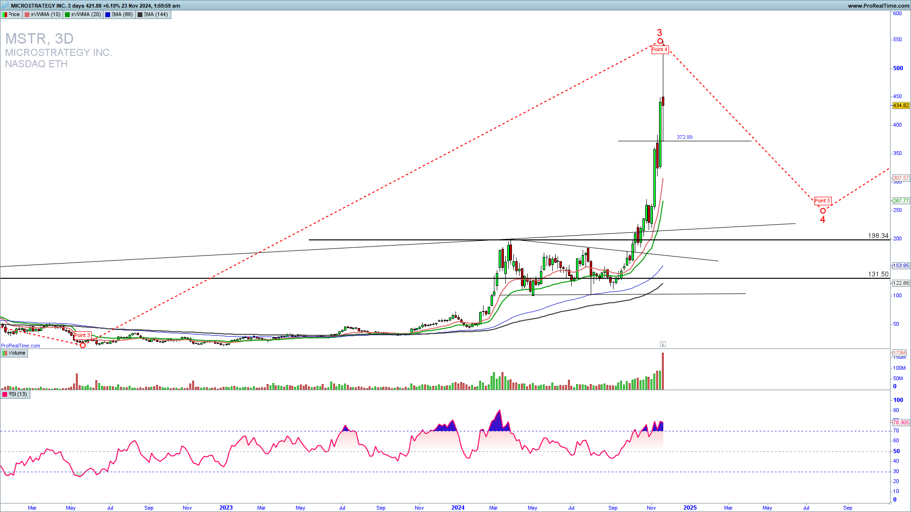911x512 pixels.
Task: Click the blue EMA (89) color swatch
Action: coord(108,15)
